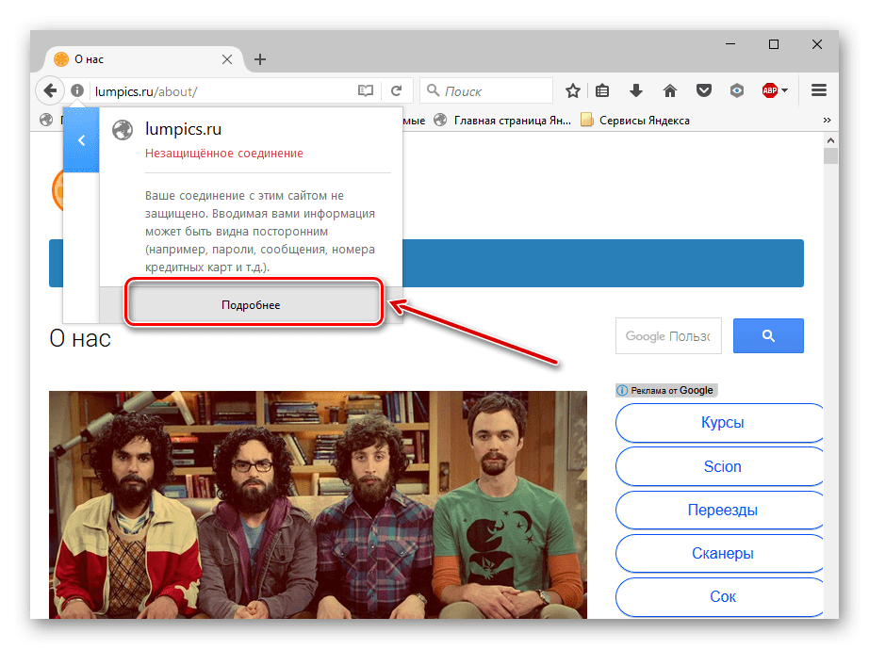
Task: Return to the previous panel using the blue back chevron
Action: coord(81,140)
